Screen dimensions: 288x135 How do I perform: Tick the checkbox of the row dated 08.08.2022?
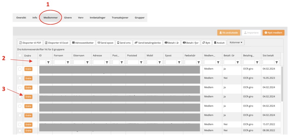(20, 131)
